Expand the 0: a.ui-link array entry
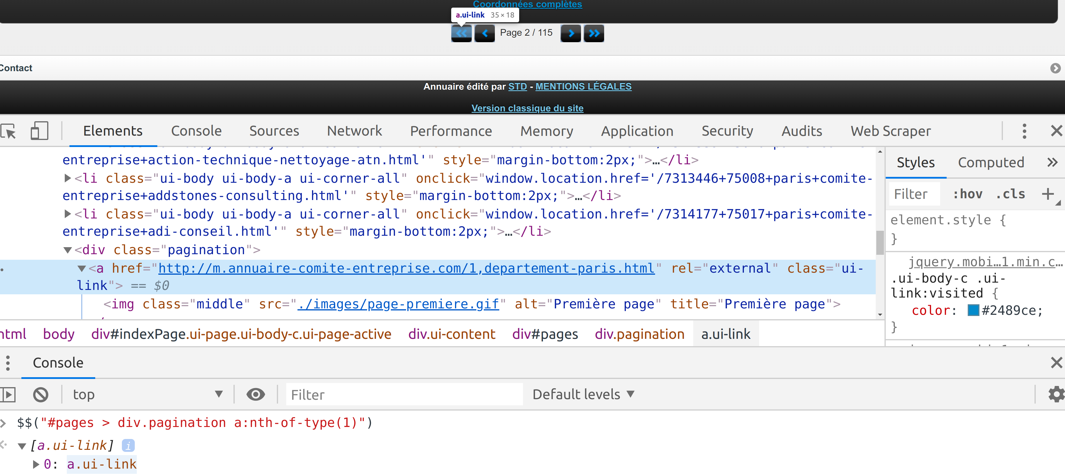The height and width of the screenshot is (475, 1065). tap(36, 464)
